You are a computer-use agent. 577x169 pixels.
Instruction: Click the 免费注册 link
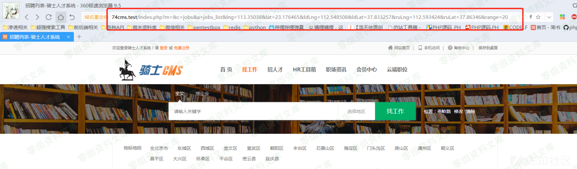[x=181, y=48]
